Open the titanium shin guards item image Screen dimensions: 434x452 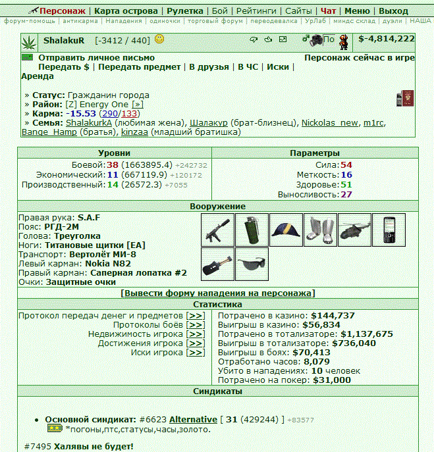click(320, 230)
